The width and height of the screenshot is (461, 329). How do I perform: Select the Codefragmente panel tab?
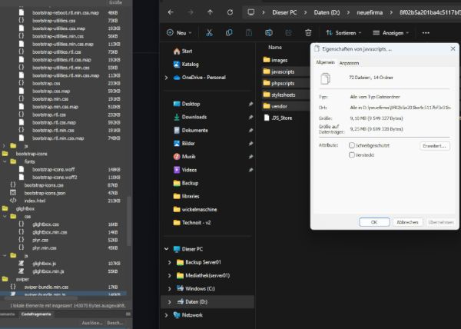(x=36, y=314)
